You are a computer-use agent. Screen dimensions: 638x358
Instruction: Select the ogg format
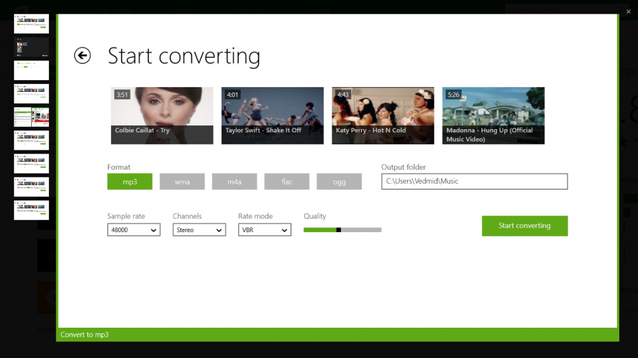tap(339, 182)
